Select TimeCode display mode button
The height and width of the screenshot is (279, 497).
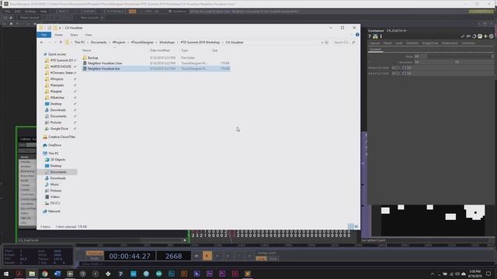point(95,253)
